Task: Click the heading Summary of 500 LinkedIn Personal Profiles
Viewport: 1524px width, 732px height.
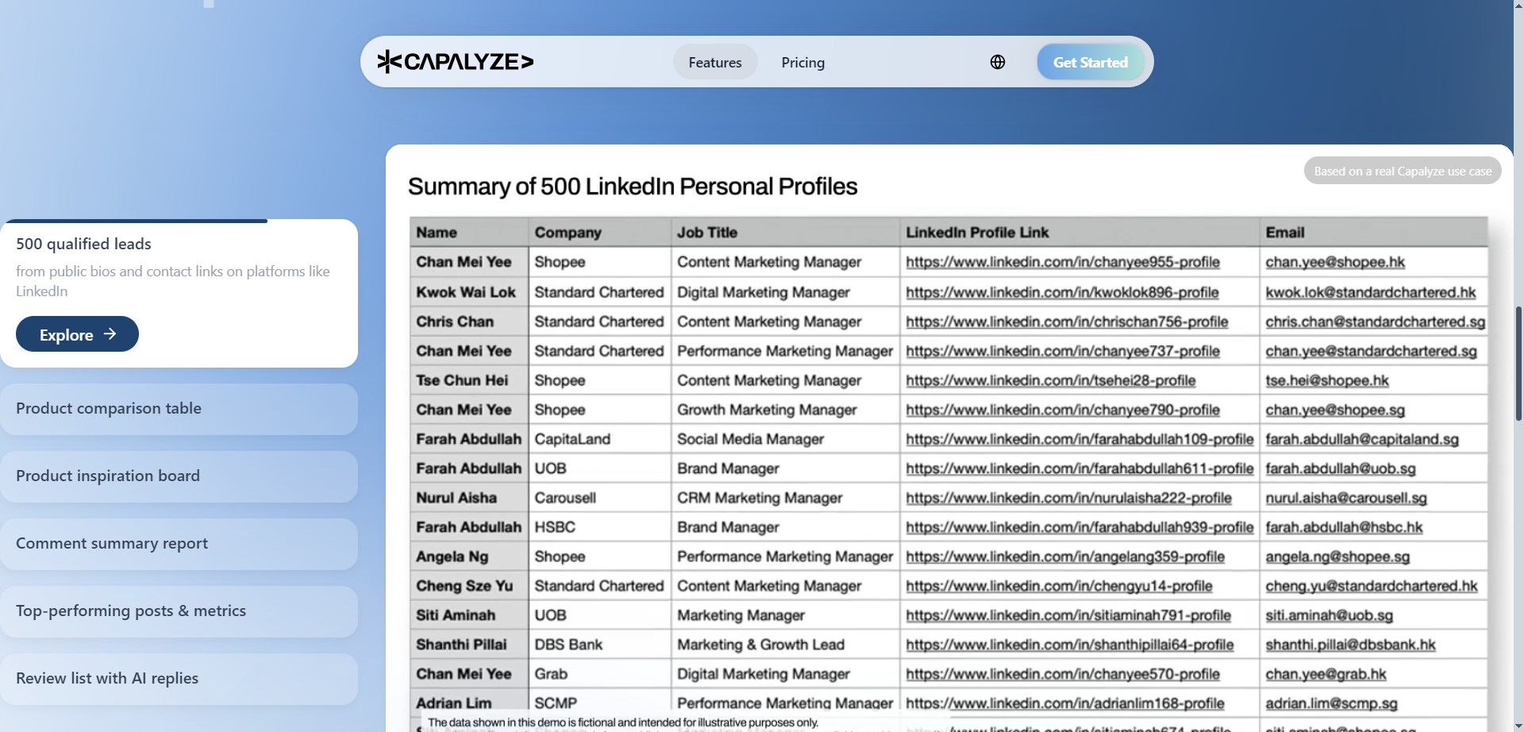Action: pos(633,187)
